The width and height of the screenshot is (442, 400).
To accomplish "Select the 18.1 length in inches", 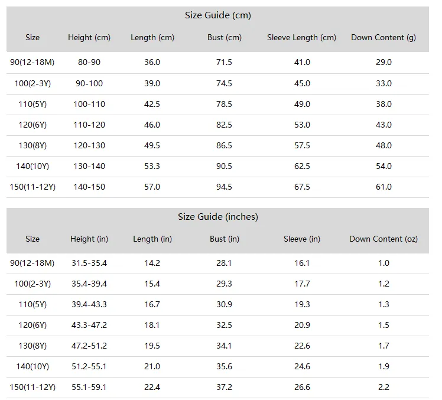I will click(x=152, y=325).
